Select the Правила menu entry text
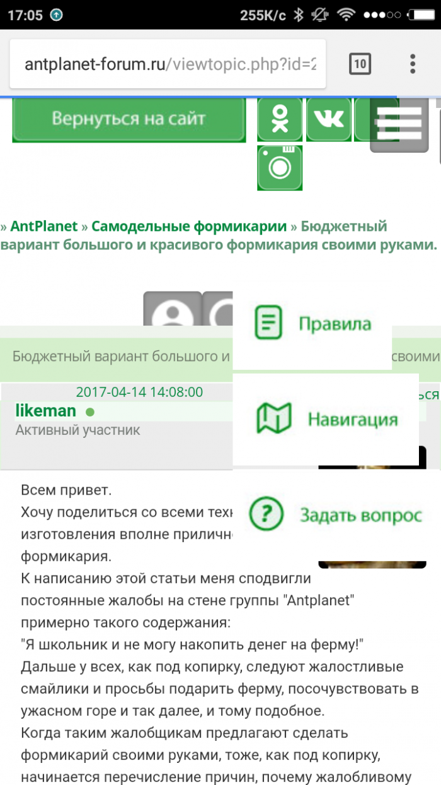Viewport: 441px width, 785px height. coord(335,324)
